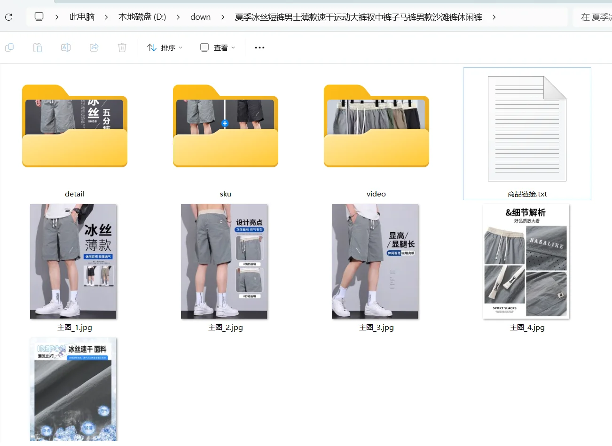Open the 查看 (View) dropdown

[x=217, y=47]
